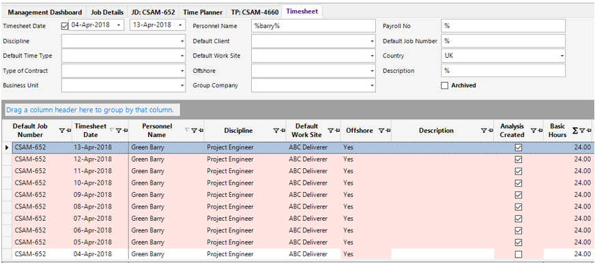Toggle Analysis Created for 12-Apr-2018 row
The image size is (595, 263).
coord(519,159)
